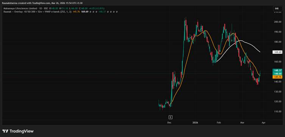Click the green 148.37 VWAP price label

click(277, 70)
